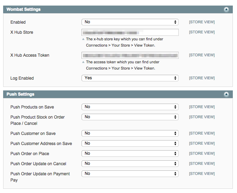Open Push Product Stock on Order dropdown

tap(130, 117)
